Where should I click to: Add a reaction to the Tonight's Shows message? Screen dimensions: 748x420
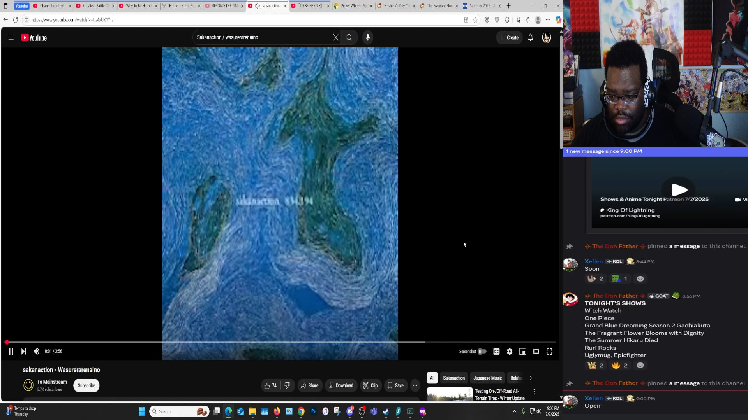(640, 365)
